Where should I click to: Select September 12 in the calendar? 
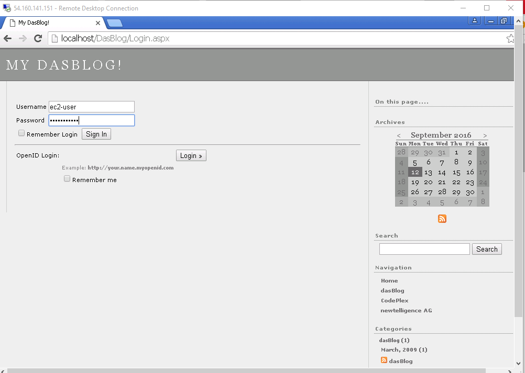tap(415, 172)
